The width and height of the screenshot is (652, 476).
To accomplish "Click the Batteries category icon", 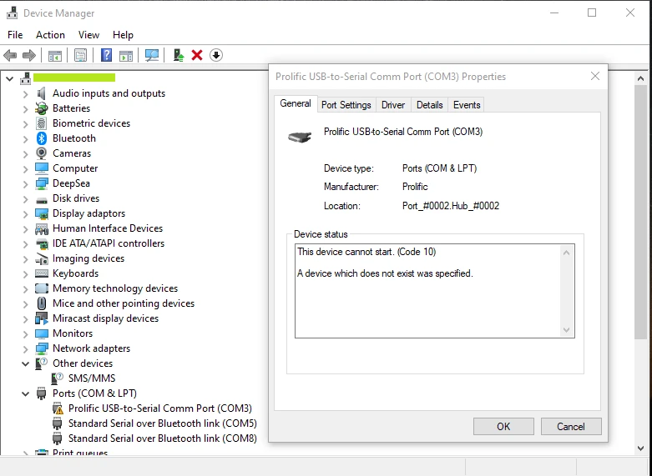I will pos(42,108).
